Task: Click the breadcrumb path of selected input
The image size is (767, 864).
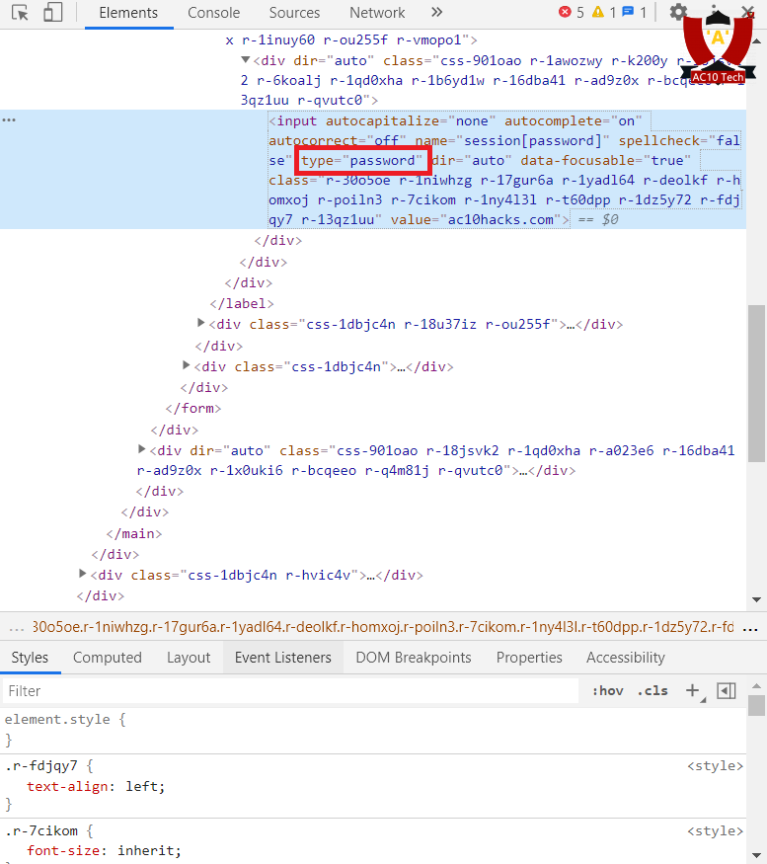Action: [x=383, y=627]
